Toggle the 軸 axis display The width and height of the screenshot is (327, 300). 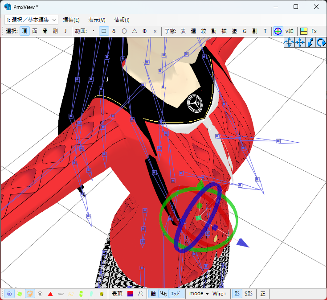(x=153, y=294)
